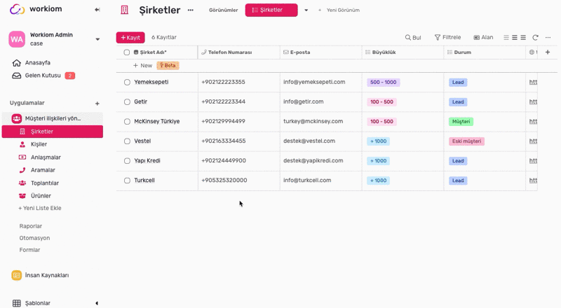The height and width of the screenshot is (308, 561).
Task: Add a new column with plus icon
Action: click(548, 52)
